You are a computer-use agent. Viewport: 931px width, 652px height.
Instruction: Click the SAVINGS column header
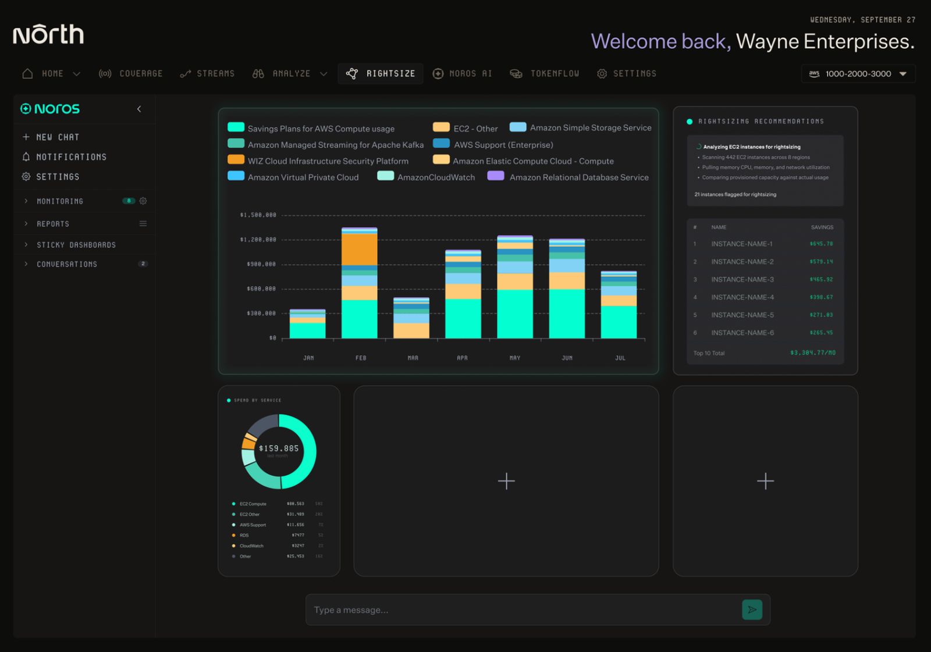click(822, 227)
